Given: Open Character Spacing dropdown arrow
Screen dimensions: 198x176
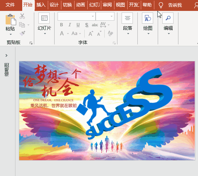Looking at the screenshot, I should point(108,25).
